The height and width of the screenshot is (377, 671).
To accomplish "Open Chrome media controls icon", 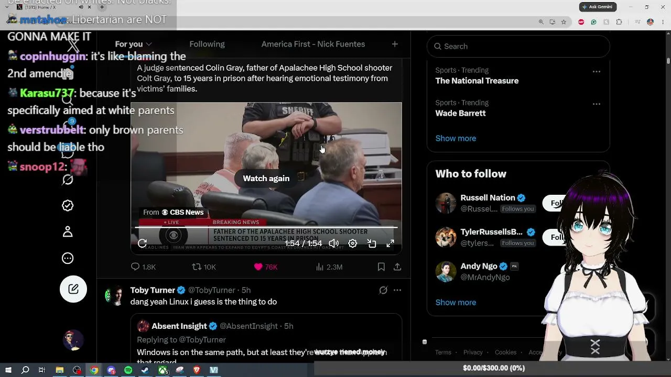I will pyautogui.click(x=637, y=22).
